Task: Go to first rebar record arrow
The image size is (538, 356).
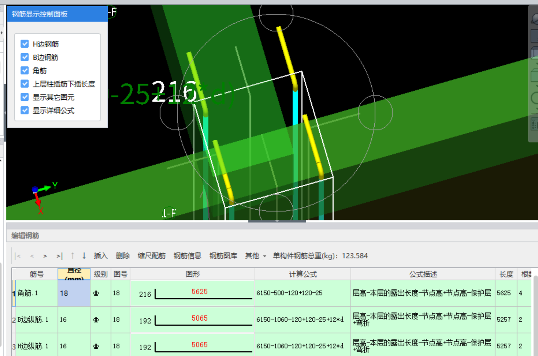Action: 18,256
